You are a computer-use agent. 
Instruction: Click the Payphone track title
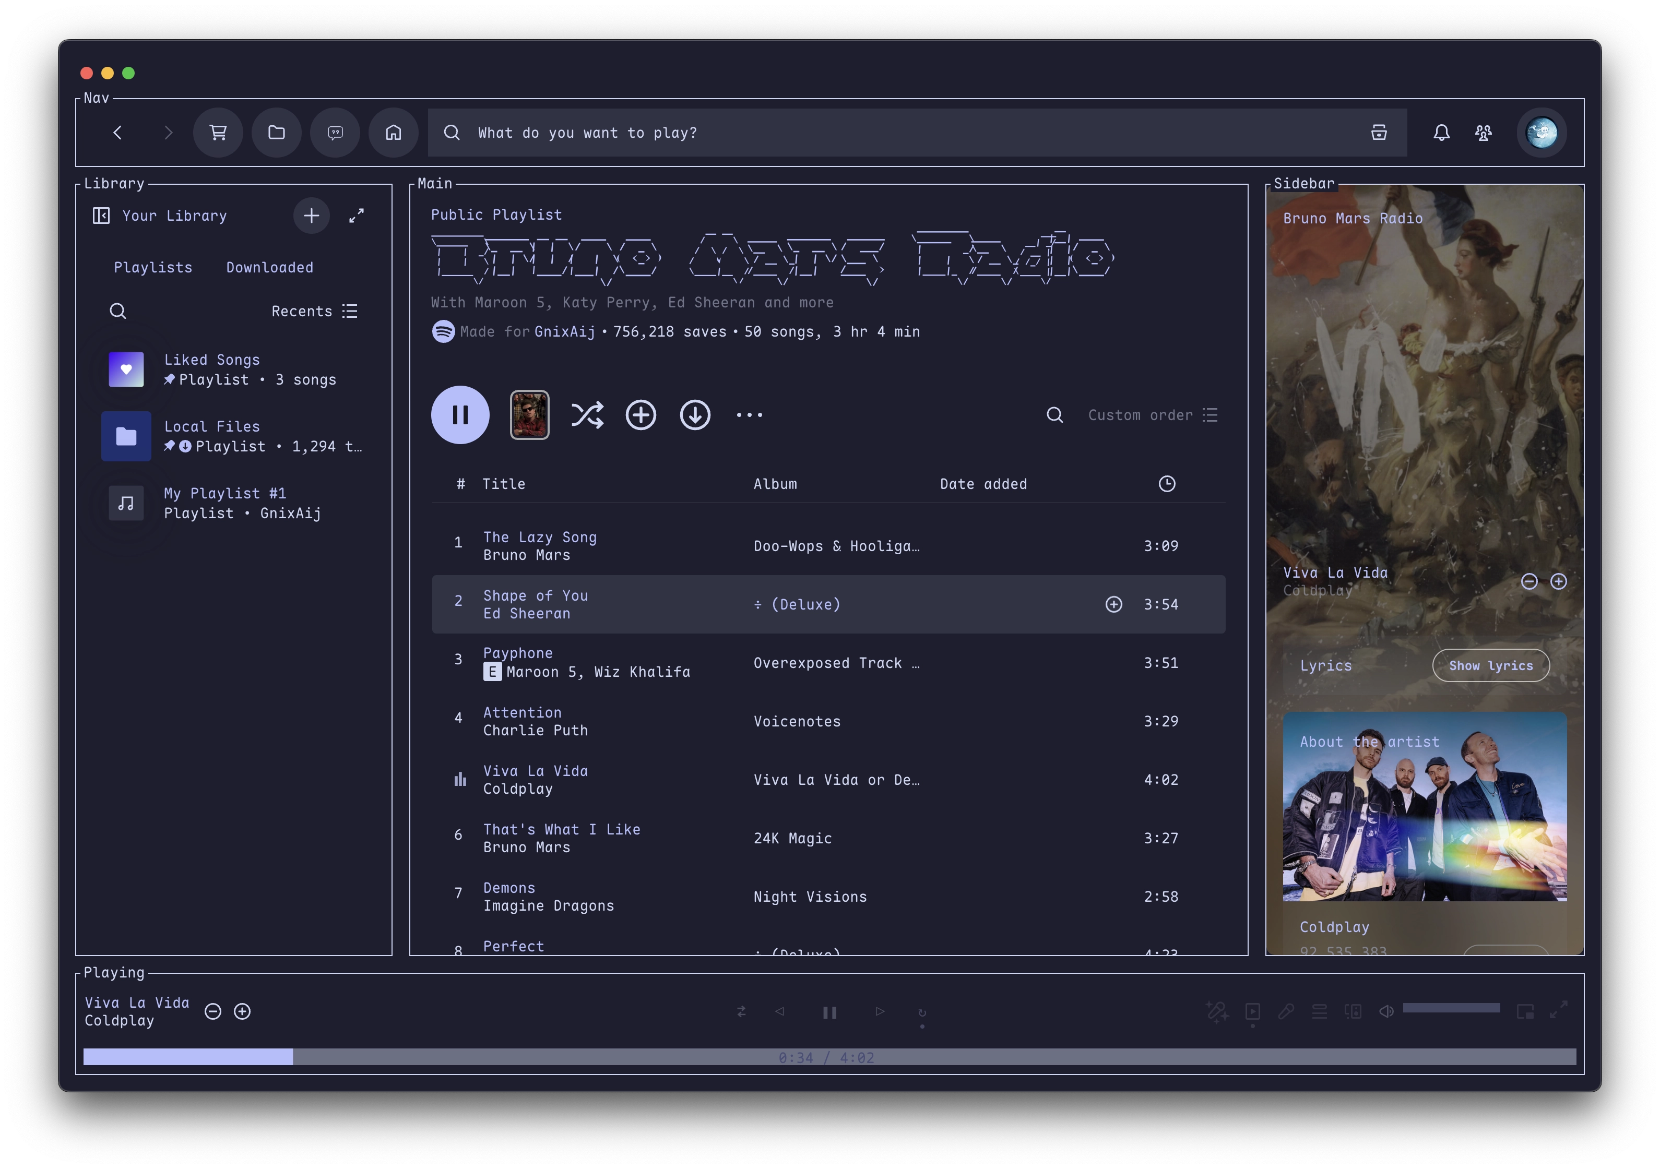[x=518, y=653]
